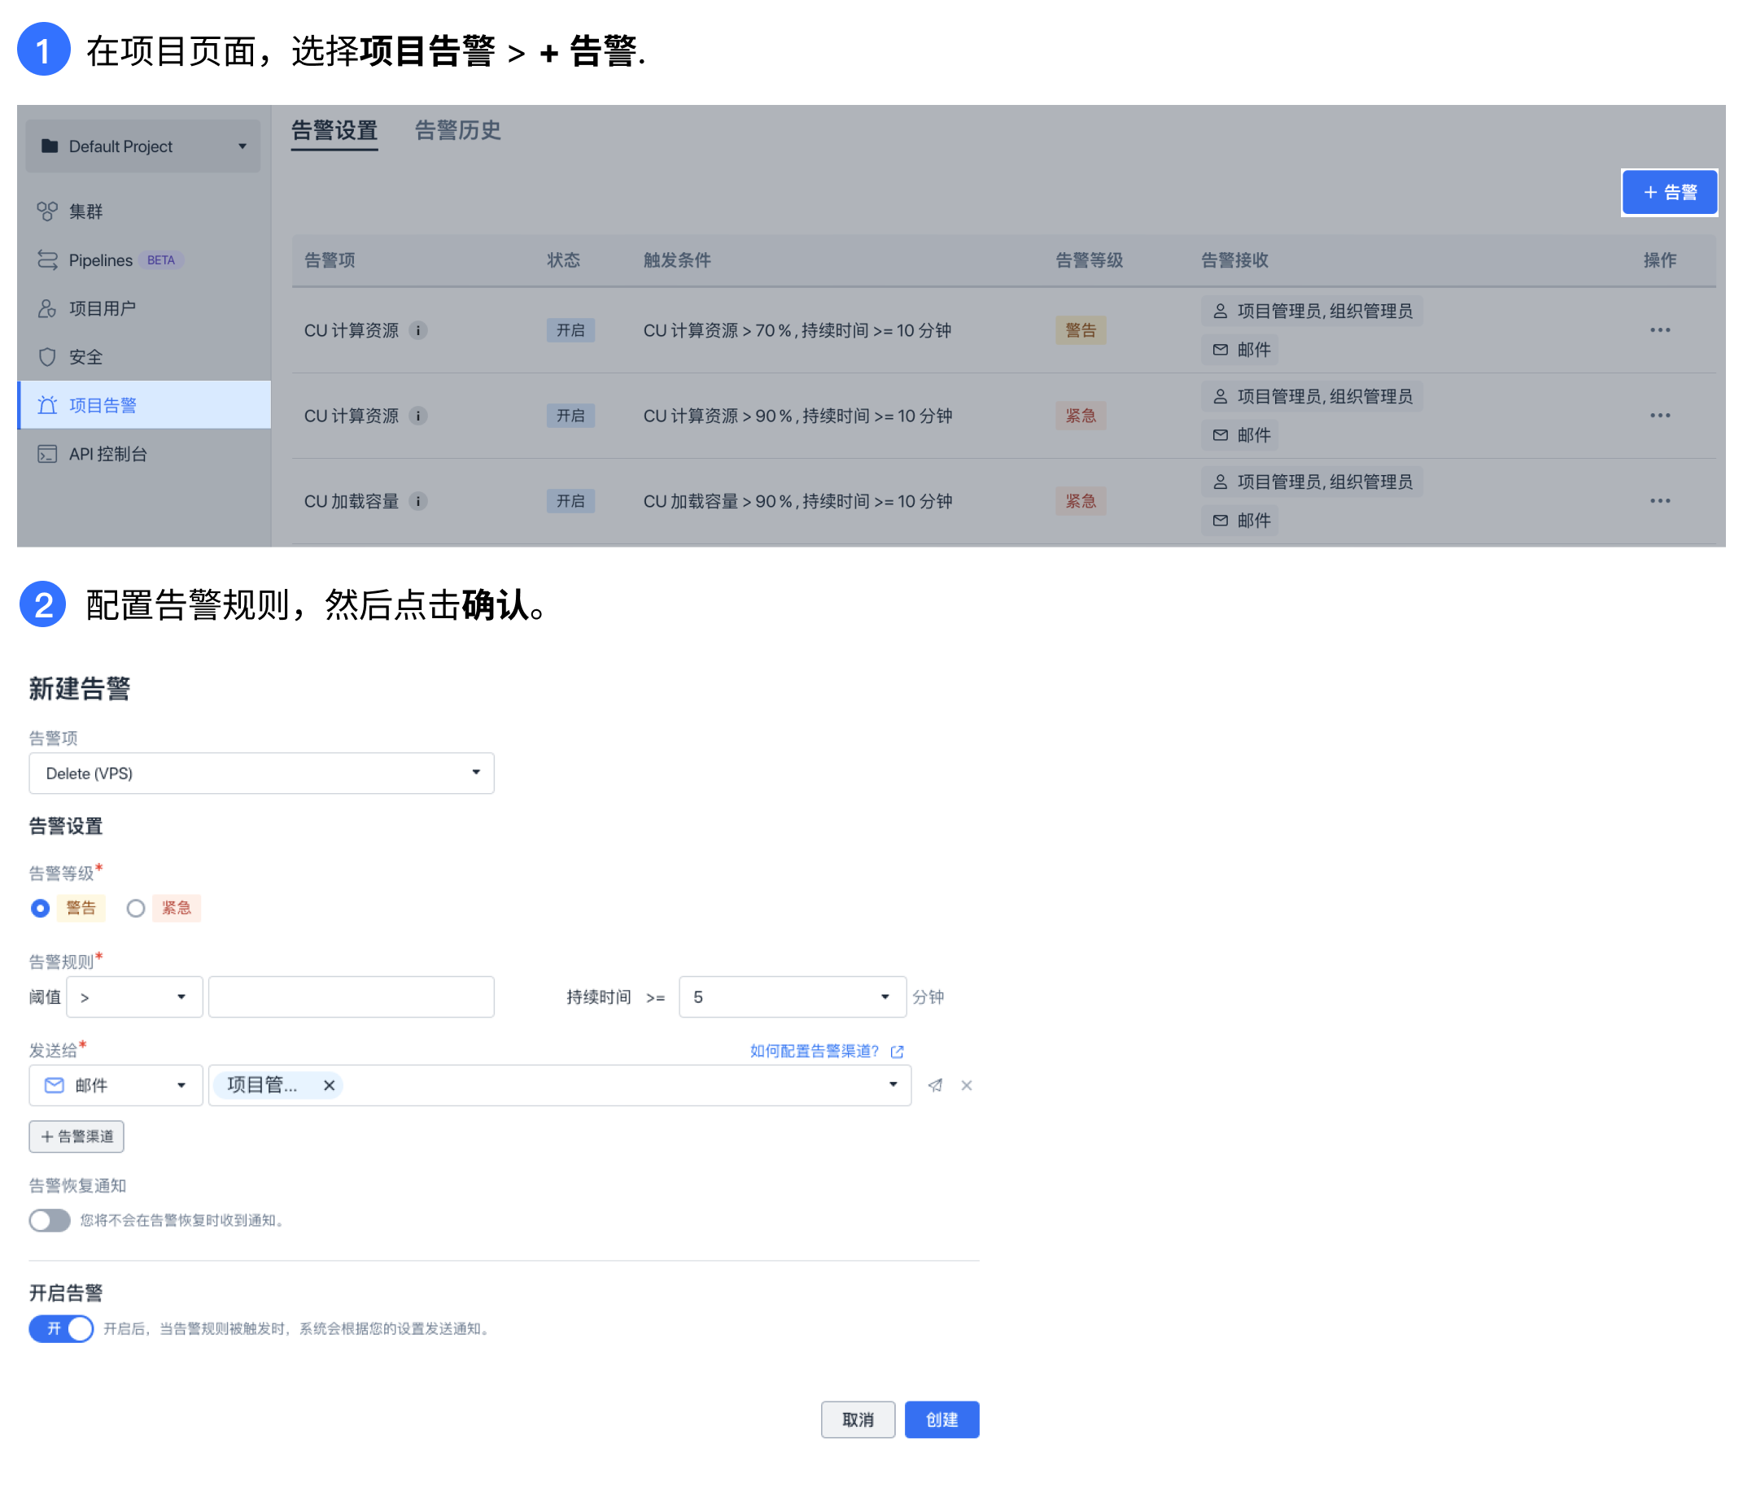Click the BETA badge beside Pipelines

tap(160, 260)
